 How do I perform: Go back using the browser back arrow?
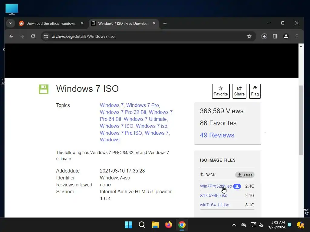coord(11,36)
